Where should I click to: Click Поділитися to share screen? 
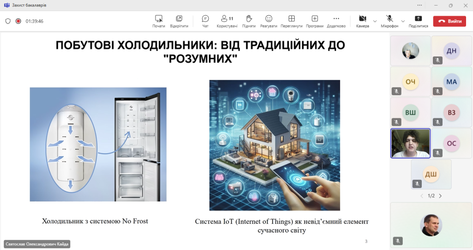418,21
